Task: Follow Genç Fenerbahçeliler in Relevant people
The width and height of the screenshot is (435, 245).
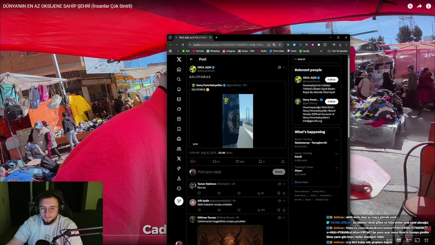Action: [331, 101]
